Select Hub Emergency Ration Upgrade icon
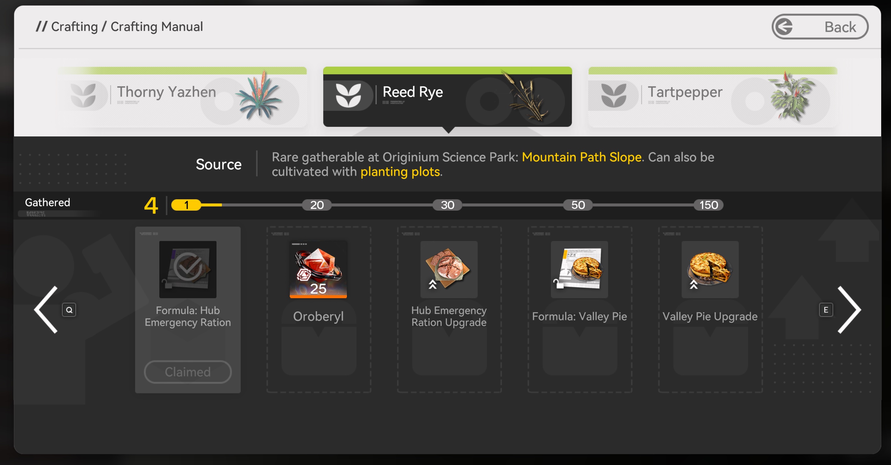The height and width of the screenshot is (465, 891). point(448,269)
